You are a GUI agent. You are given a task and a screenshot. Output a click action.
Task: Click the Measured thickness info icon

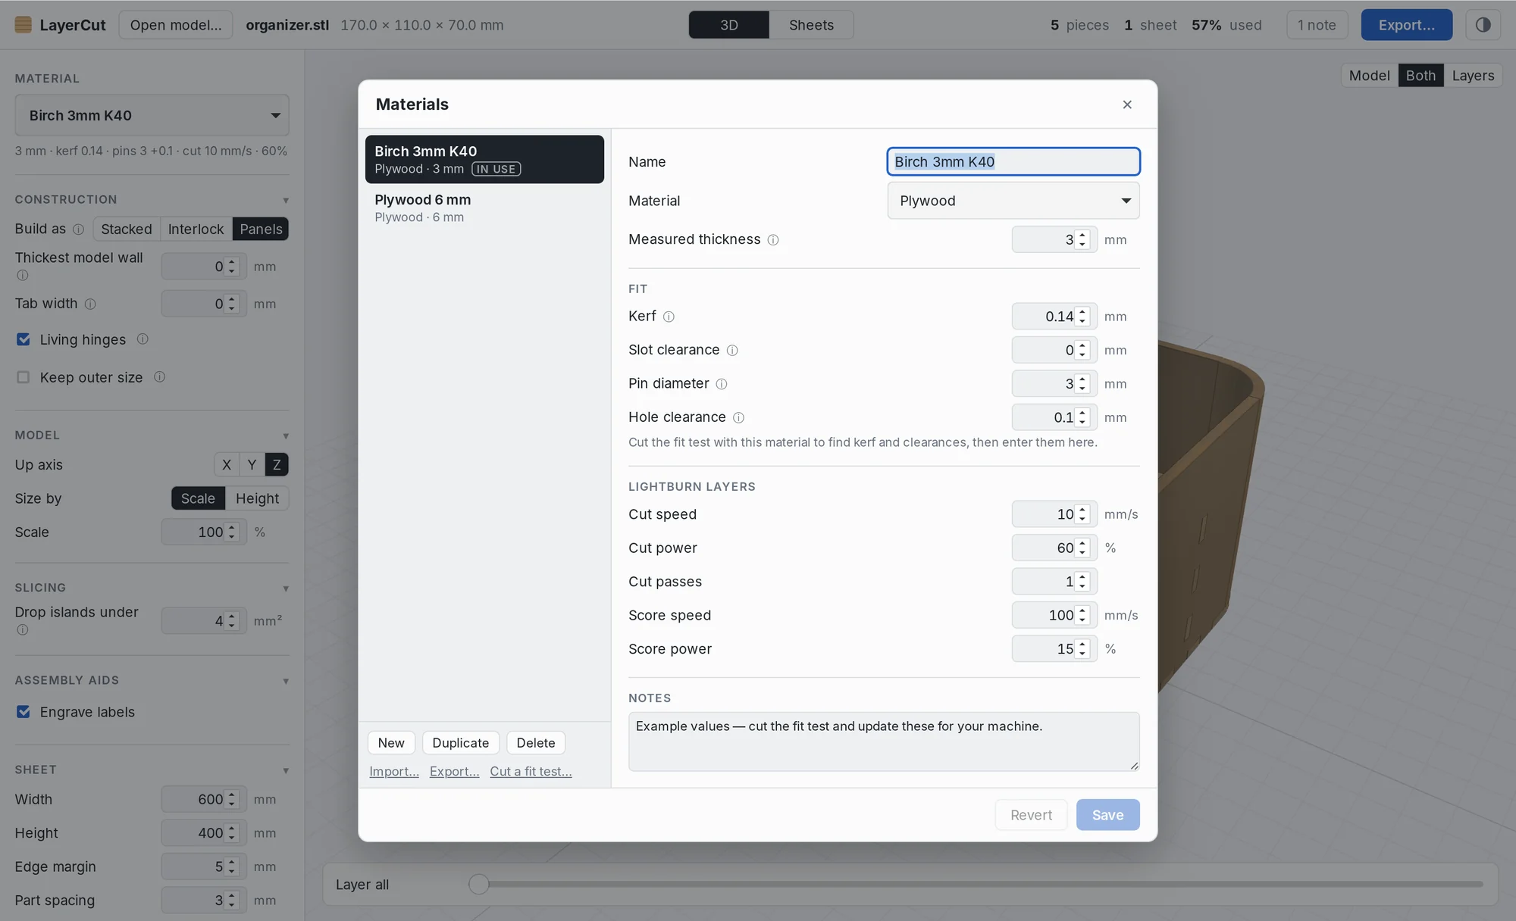pyautogui.click(x=773, y=240)
